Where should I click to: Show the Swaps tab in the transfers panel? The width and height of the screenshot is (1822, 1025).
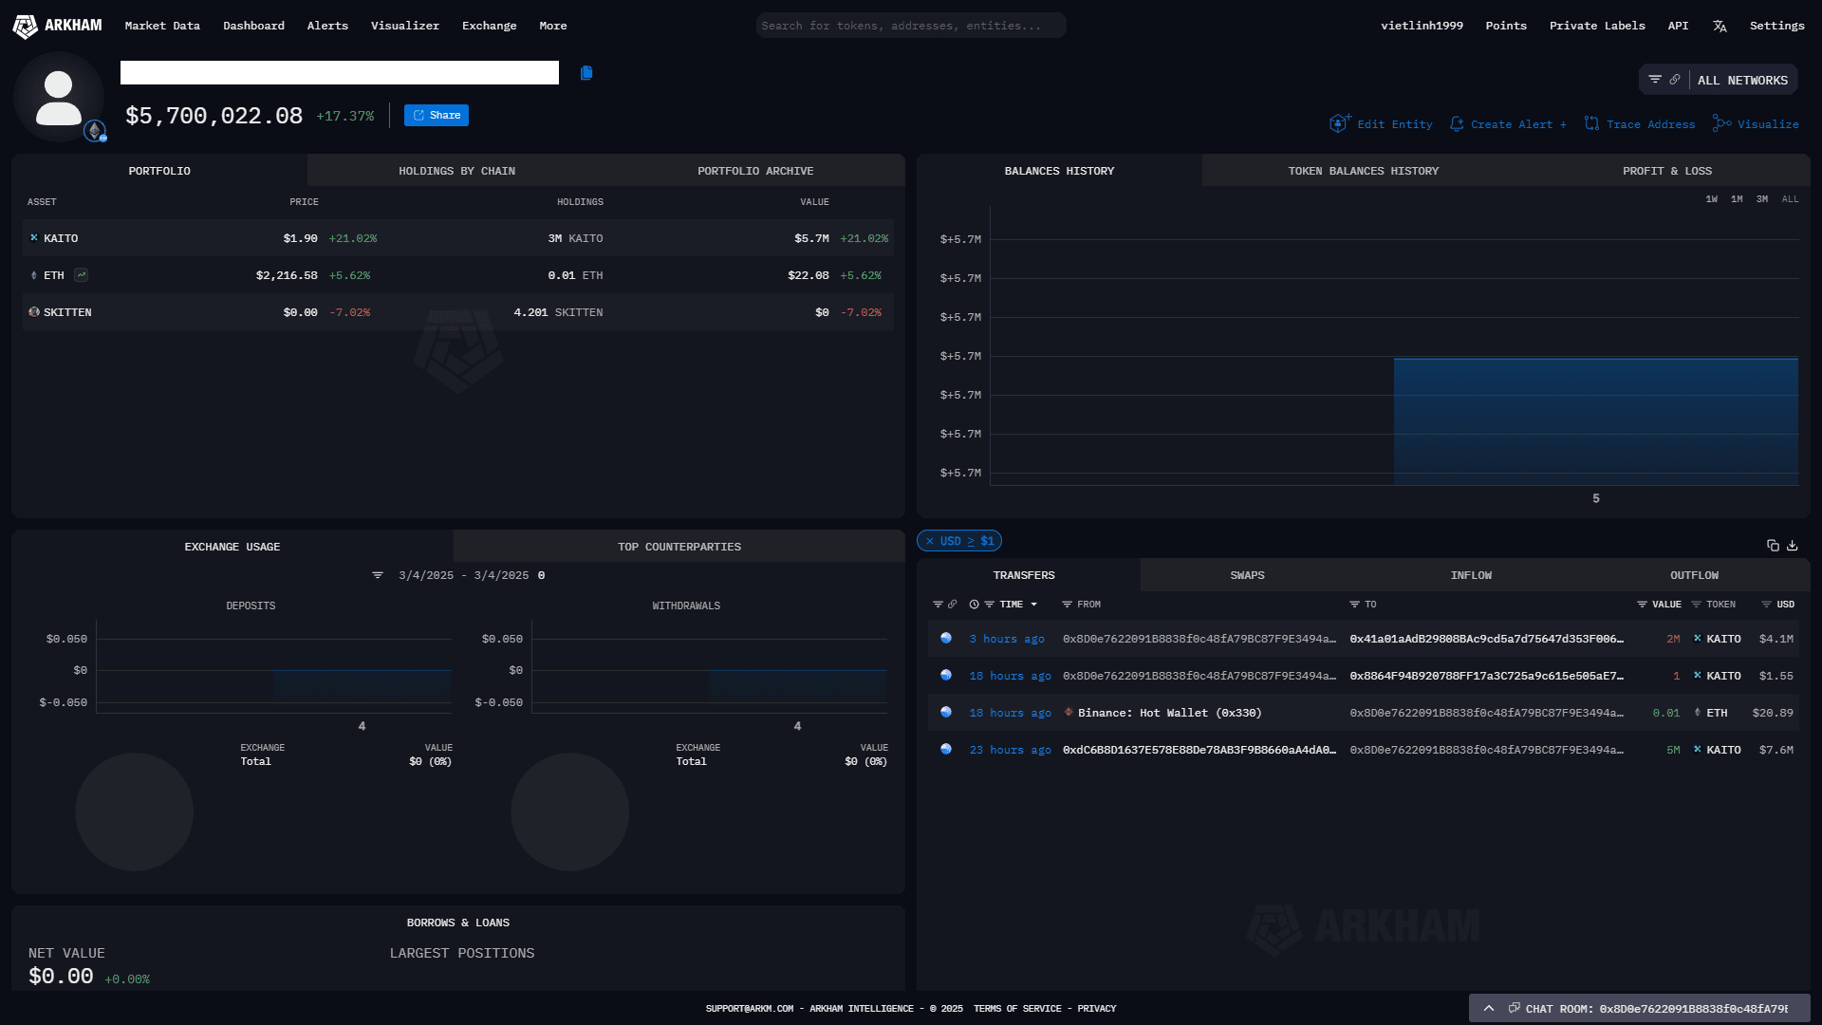pyautogui.click(x=1247, y=575)
